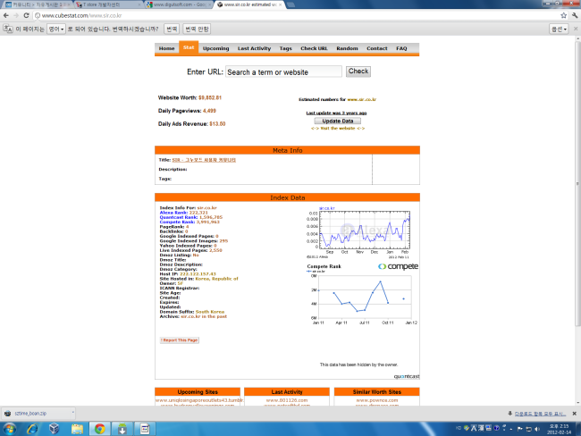Image resolution: width=581 pixels, height=436 pixels.
Task: Open the Home menu item
Action: point(166,48)
